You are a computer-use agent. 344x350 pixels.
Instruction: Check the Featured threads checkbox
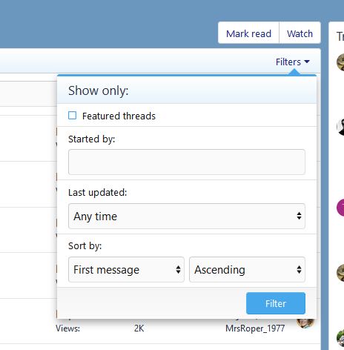tap(72, 116)
